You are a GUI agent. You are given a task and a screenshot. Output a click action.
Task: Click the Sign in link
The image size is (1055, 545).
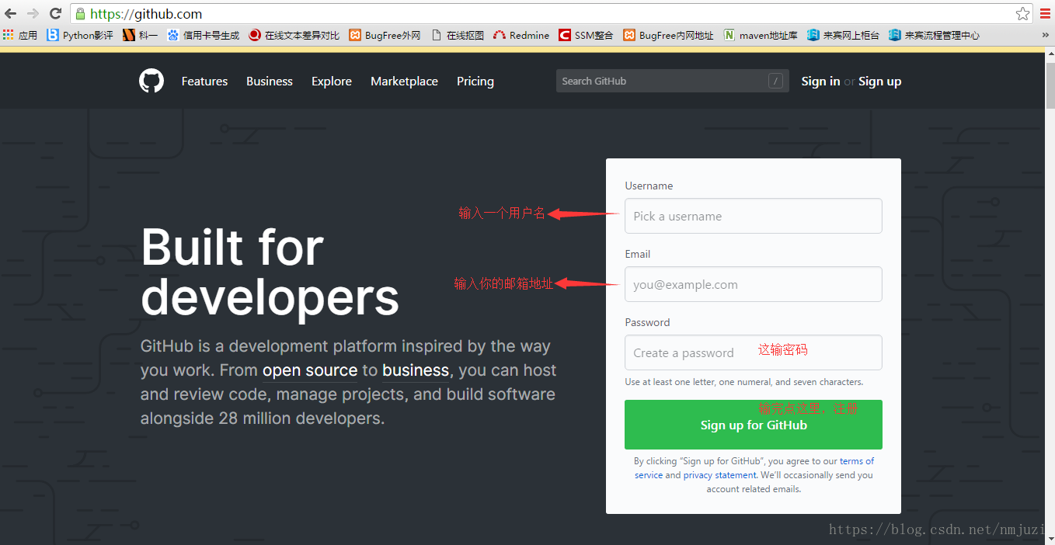(x=820, y=81)
